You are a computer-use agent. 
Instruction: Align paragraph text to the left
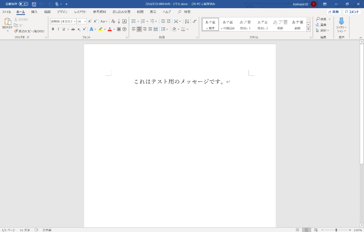[134, 29]
